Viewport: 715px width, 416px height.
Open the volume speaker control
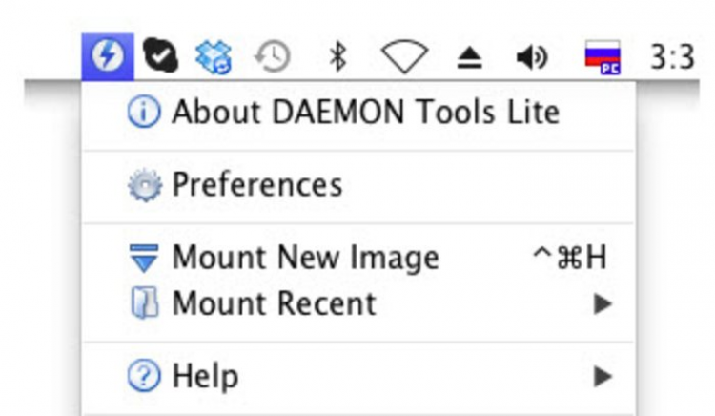click(532, 59)
